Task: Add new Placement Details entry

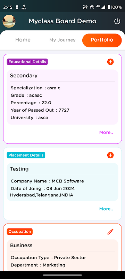Action: pos(110,155)
